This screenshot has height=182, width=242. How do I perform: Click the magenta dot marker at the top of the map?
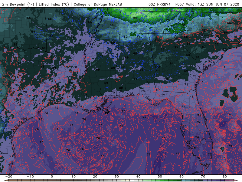141,13
